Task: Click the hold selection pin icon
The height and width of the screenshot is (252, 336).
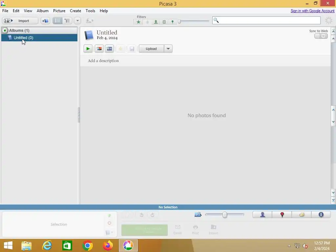Action: tap(110, 216)
